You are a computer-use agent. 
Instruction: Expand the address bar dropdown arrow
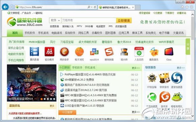[x=92, y=7]
